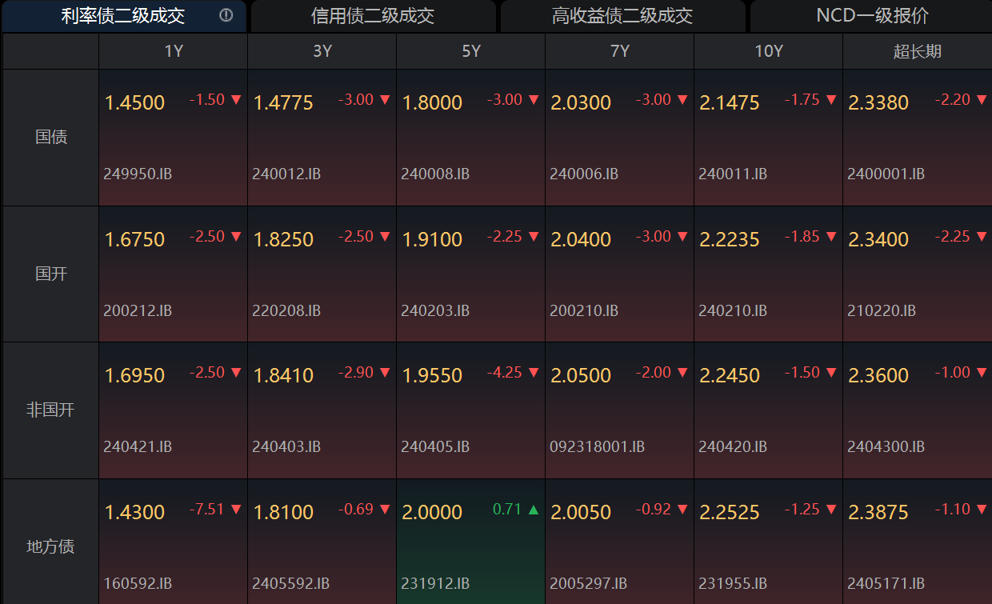Click bond code 240403.IB

click(286, 446)
